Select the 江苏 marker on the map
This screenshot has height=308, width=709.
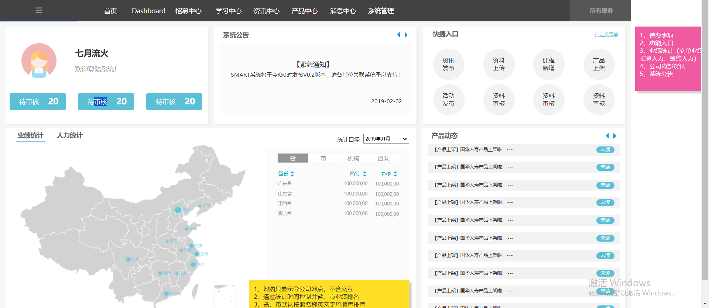pos(192,246)
